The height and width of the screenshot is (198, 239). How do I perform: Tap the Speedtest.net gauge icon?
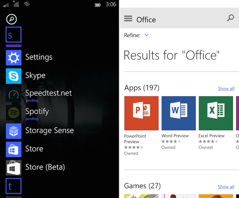tap(14, 94)
